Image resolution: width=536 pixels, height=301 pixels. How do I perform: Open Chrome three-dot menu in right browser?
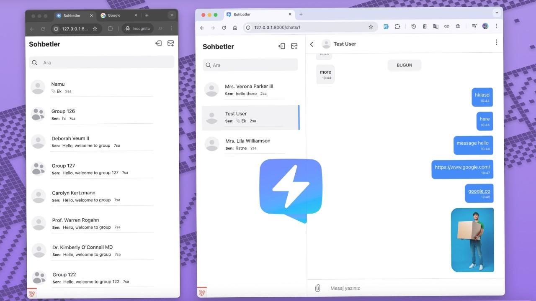point(496,26)
